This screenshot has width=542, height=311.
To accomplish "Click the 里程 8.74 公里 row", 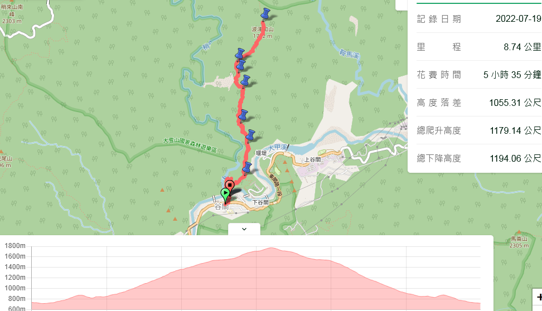I will [x=479, y=47].
